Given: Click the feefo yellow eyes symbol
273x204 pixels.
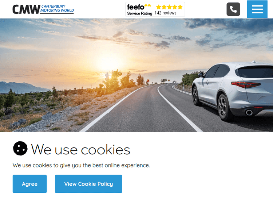Looking at the screenshot, I should click(147, 6).
